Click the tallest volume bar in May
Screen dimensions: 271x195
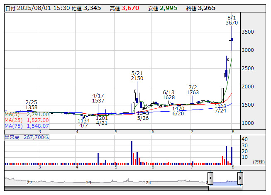tap(132, 153)
